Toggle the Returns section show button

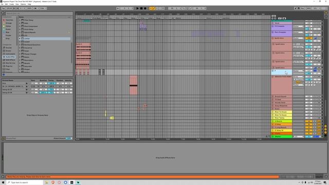pos(325,129)
